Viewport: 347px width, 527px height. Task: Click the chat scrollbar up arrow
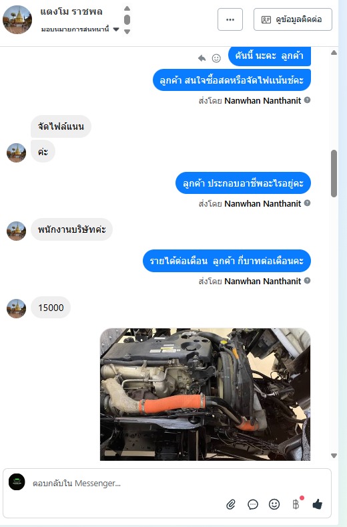tap(334, 52)
